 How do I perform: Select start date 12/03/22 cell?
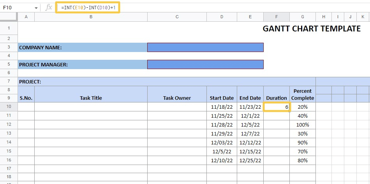click(x=222, y=142)
